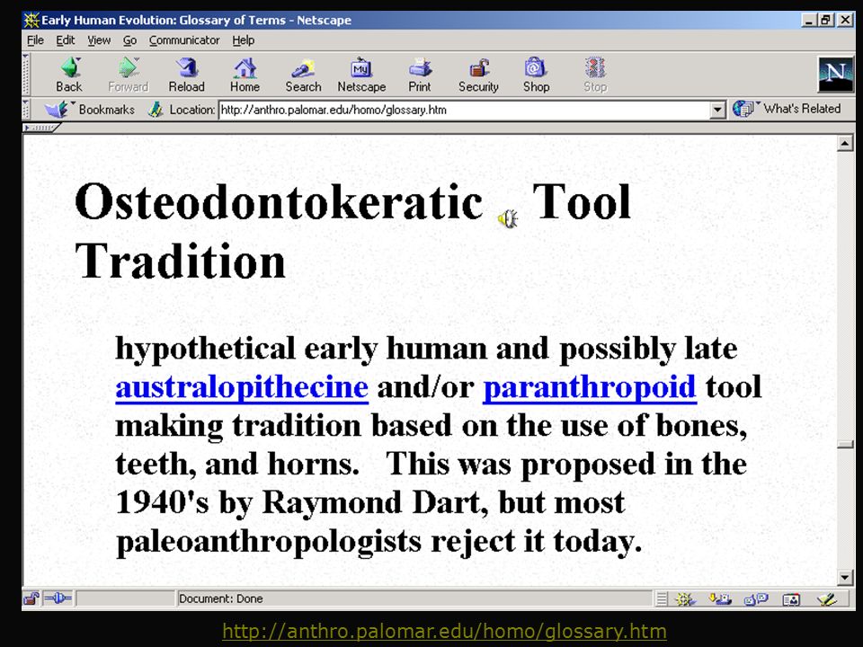
Task: Click in the Location URL field
Action: (x=465, y=110)
